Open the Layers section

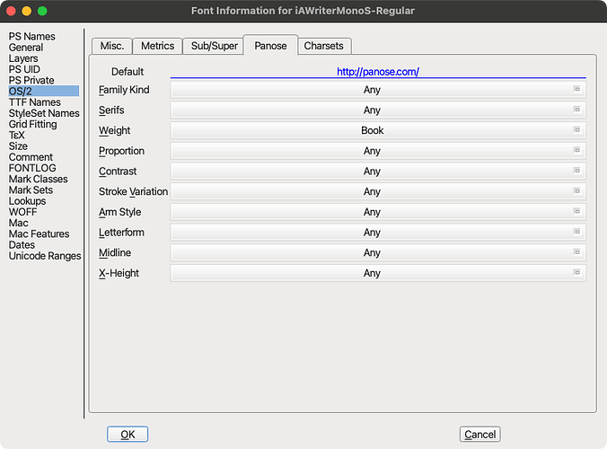[x=23, y=58]
